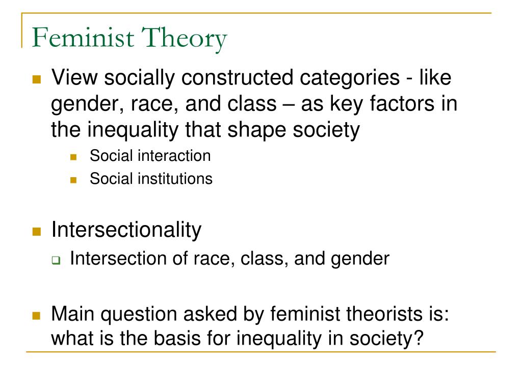Select the gold bullet beside Intersectionality
522x391 pixels.
[x=37, y=232]
